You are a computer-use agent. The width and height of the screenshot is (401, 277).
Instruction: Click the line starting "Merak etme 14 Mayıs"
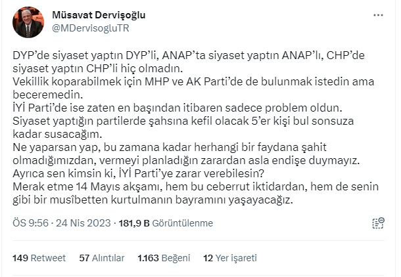coord(191,187)
